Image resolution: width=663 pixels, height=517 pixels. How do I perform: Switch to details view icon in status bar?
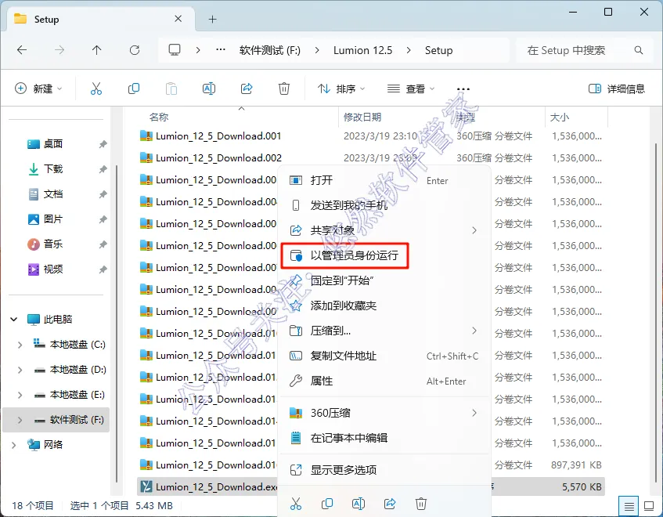click(629, 506)
